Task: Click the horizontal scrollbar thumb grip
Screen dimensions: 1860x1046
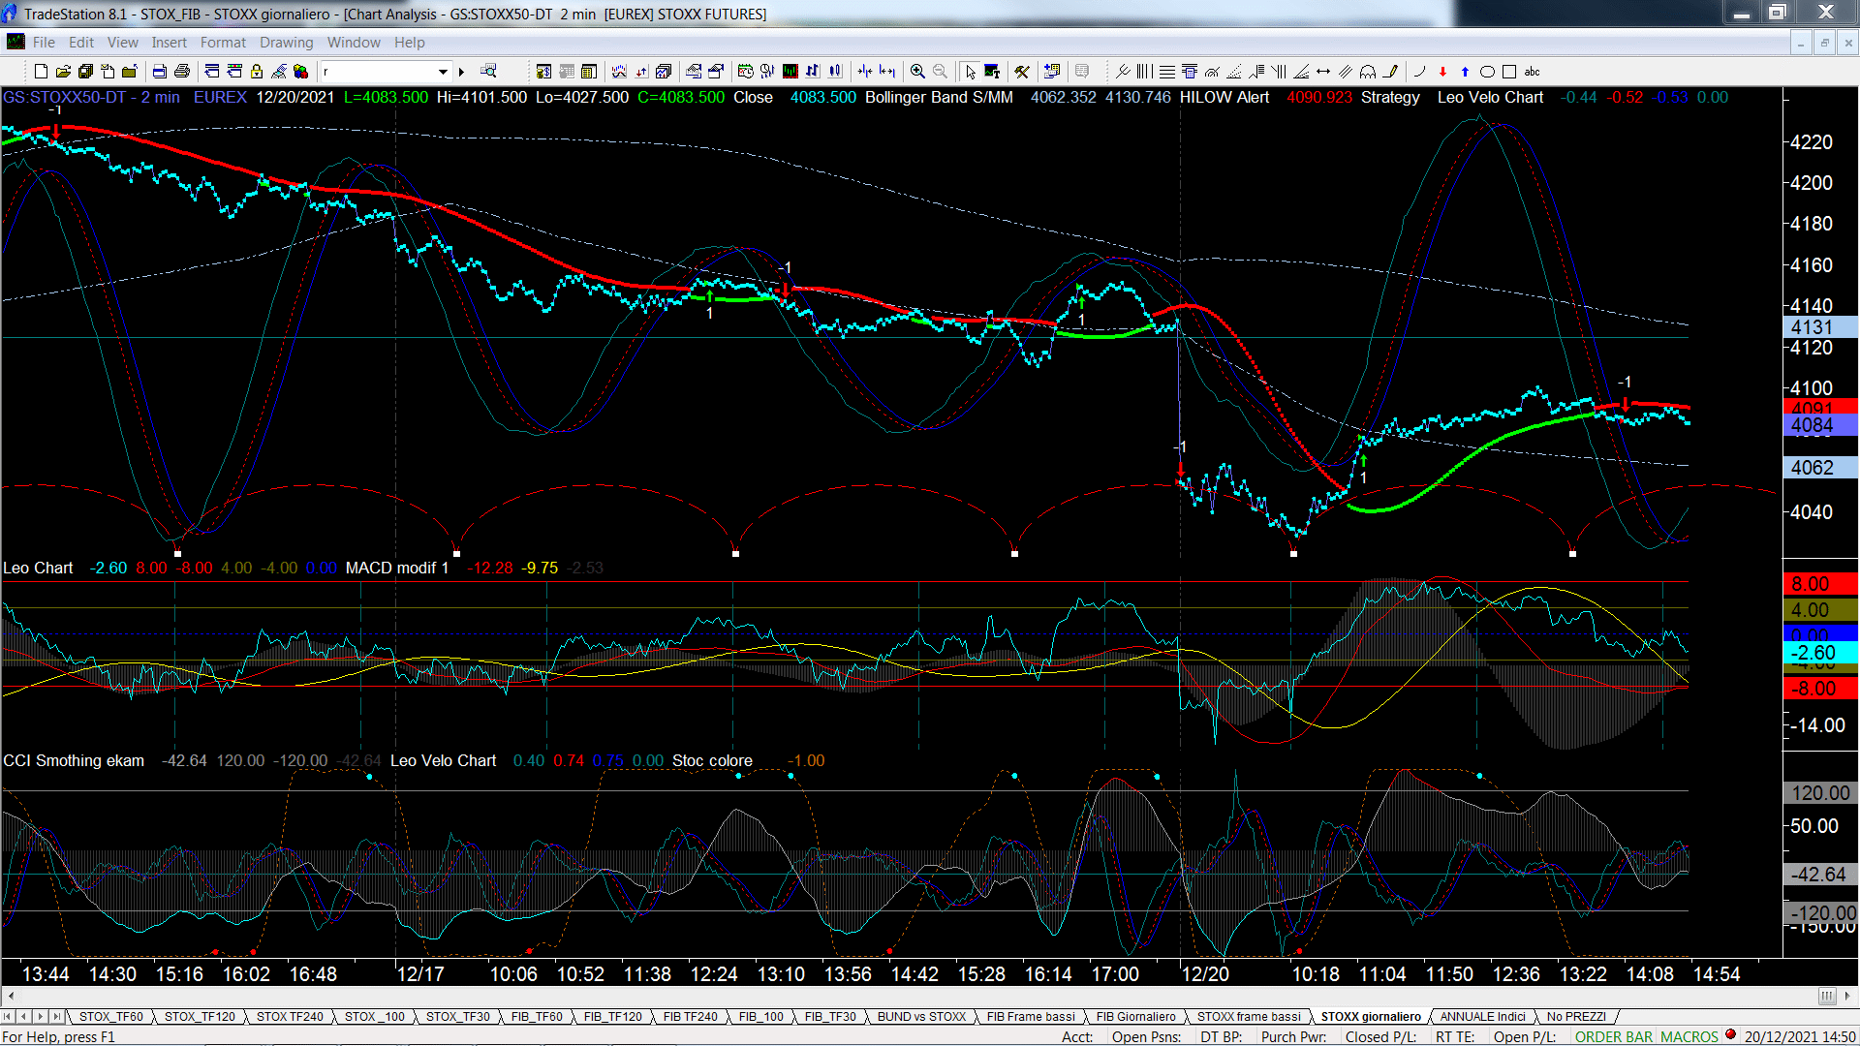Action: [x=1826, y=996]
